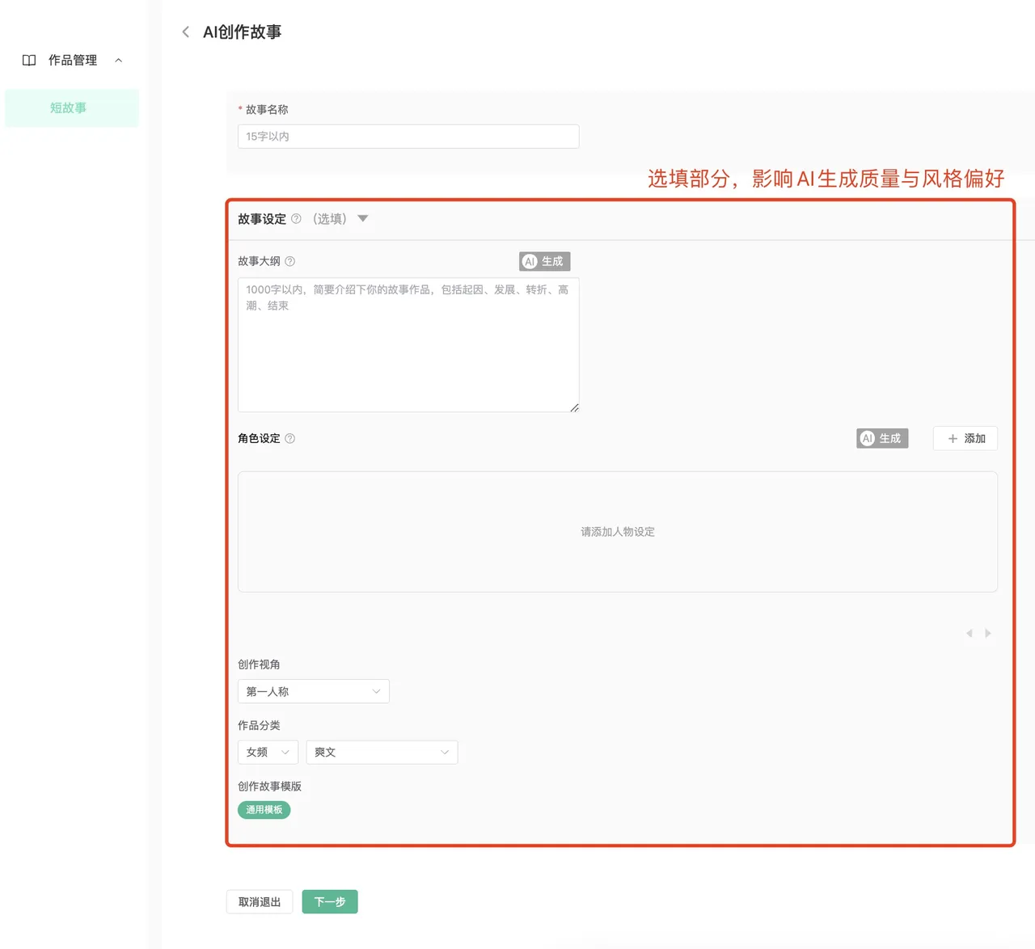Click help icon beside 角色设定
The height and width of the screenshot is (949, 1035).
[290, 438]
